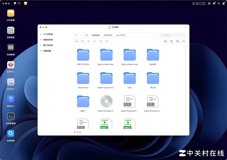Open help question mark in window title bar
The height and width of the screenshot is (160, 227).
coord(186,27)
